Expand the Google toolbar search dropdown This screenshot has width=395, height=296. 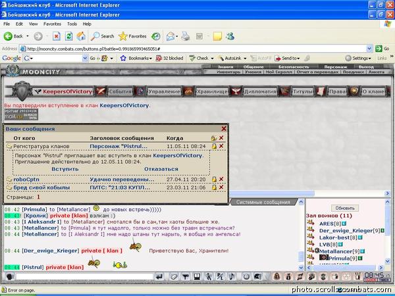coord(85,59)
